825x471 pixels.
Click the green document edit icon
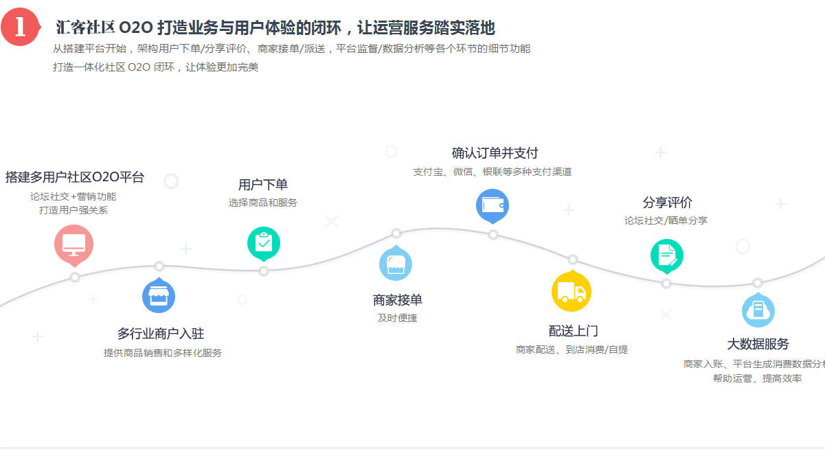click(x=666, y=256)
